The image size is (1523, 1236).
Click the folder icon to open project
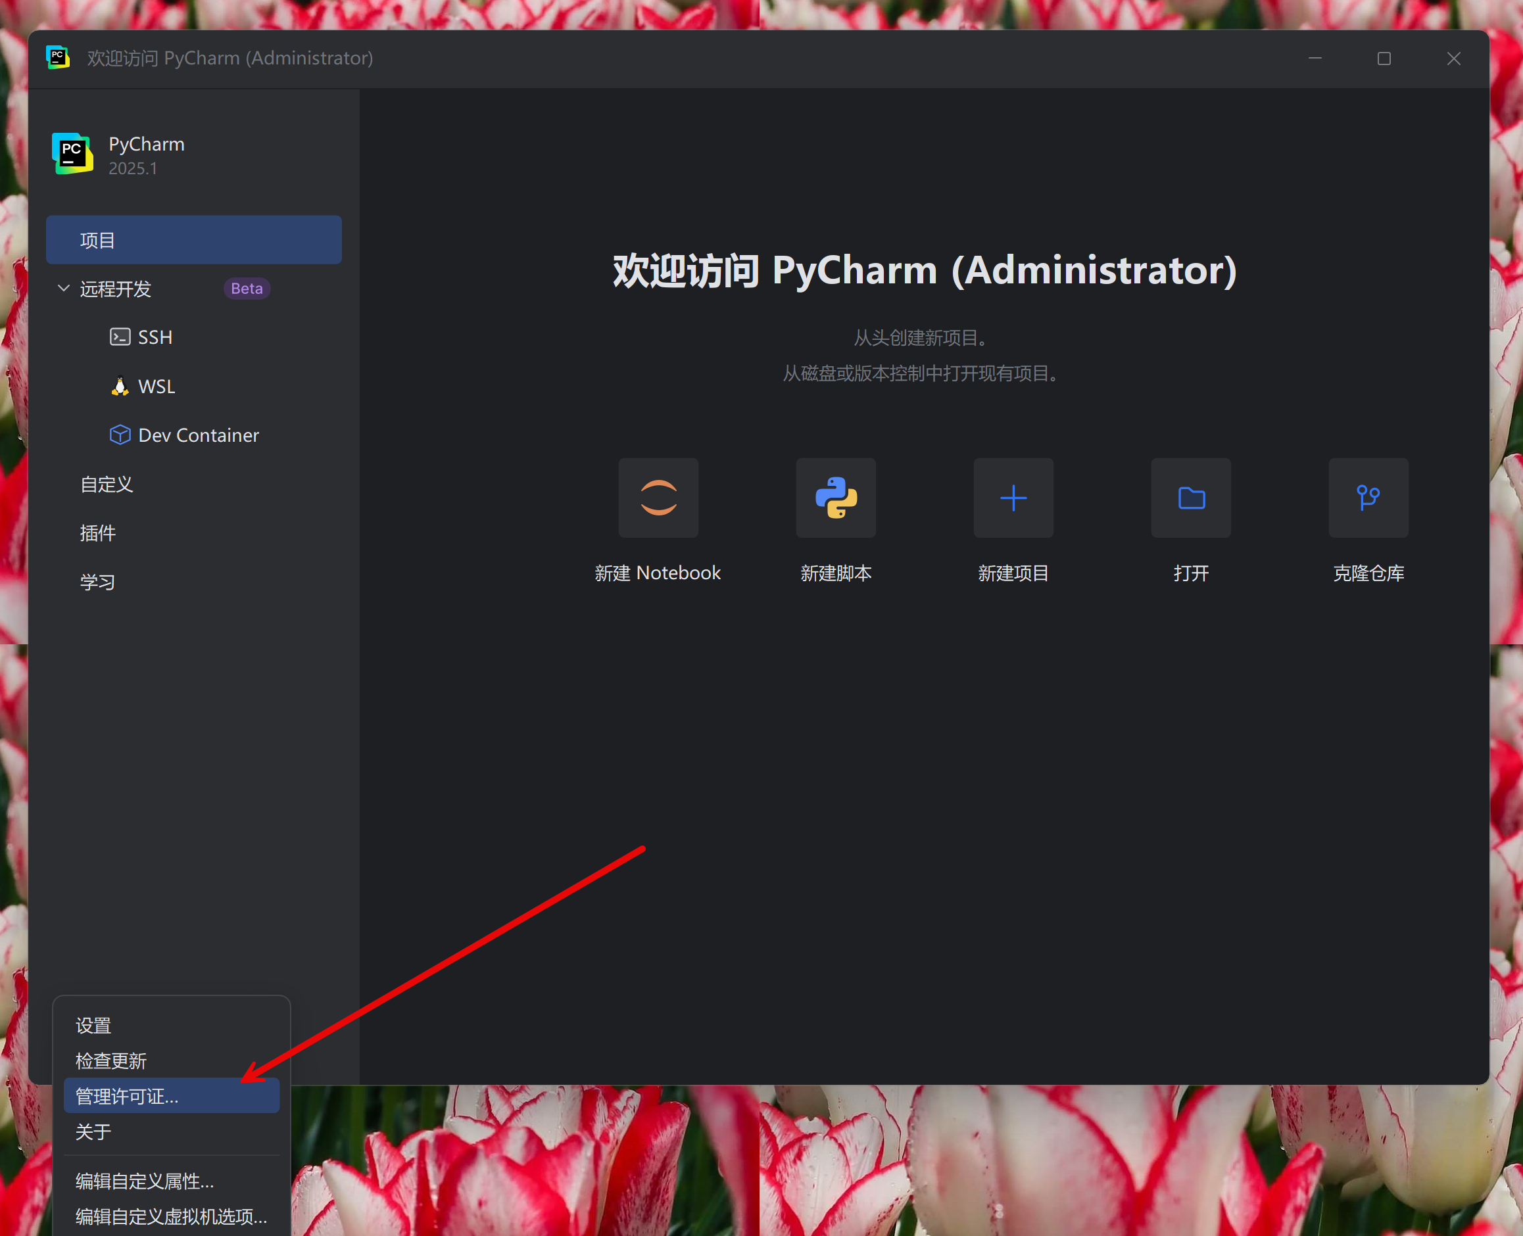click(1191, 498)
